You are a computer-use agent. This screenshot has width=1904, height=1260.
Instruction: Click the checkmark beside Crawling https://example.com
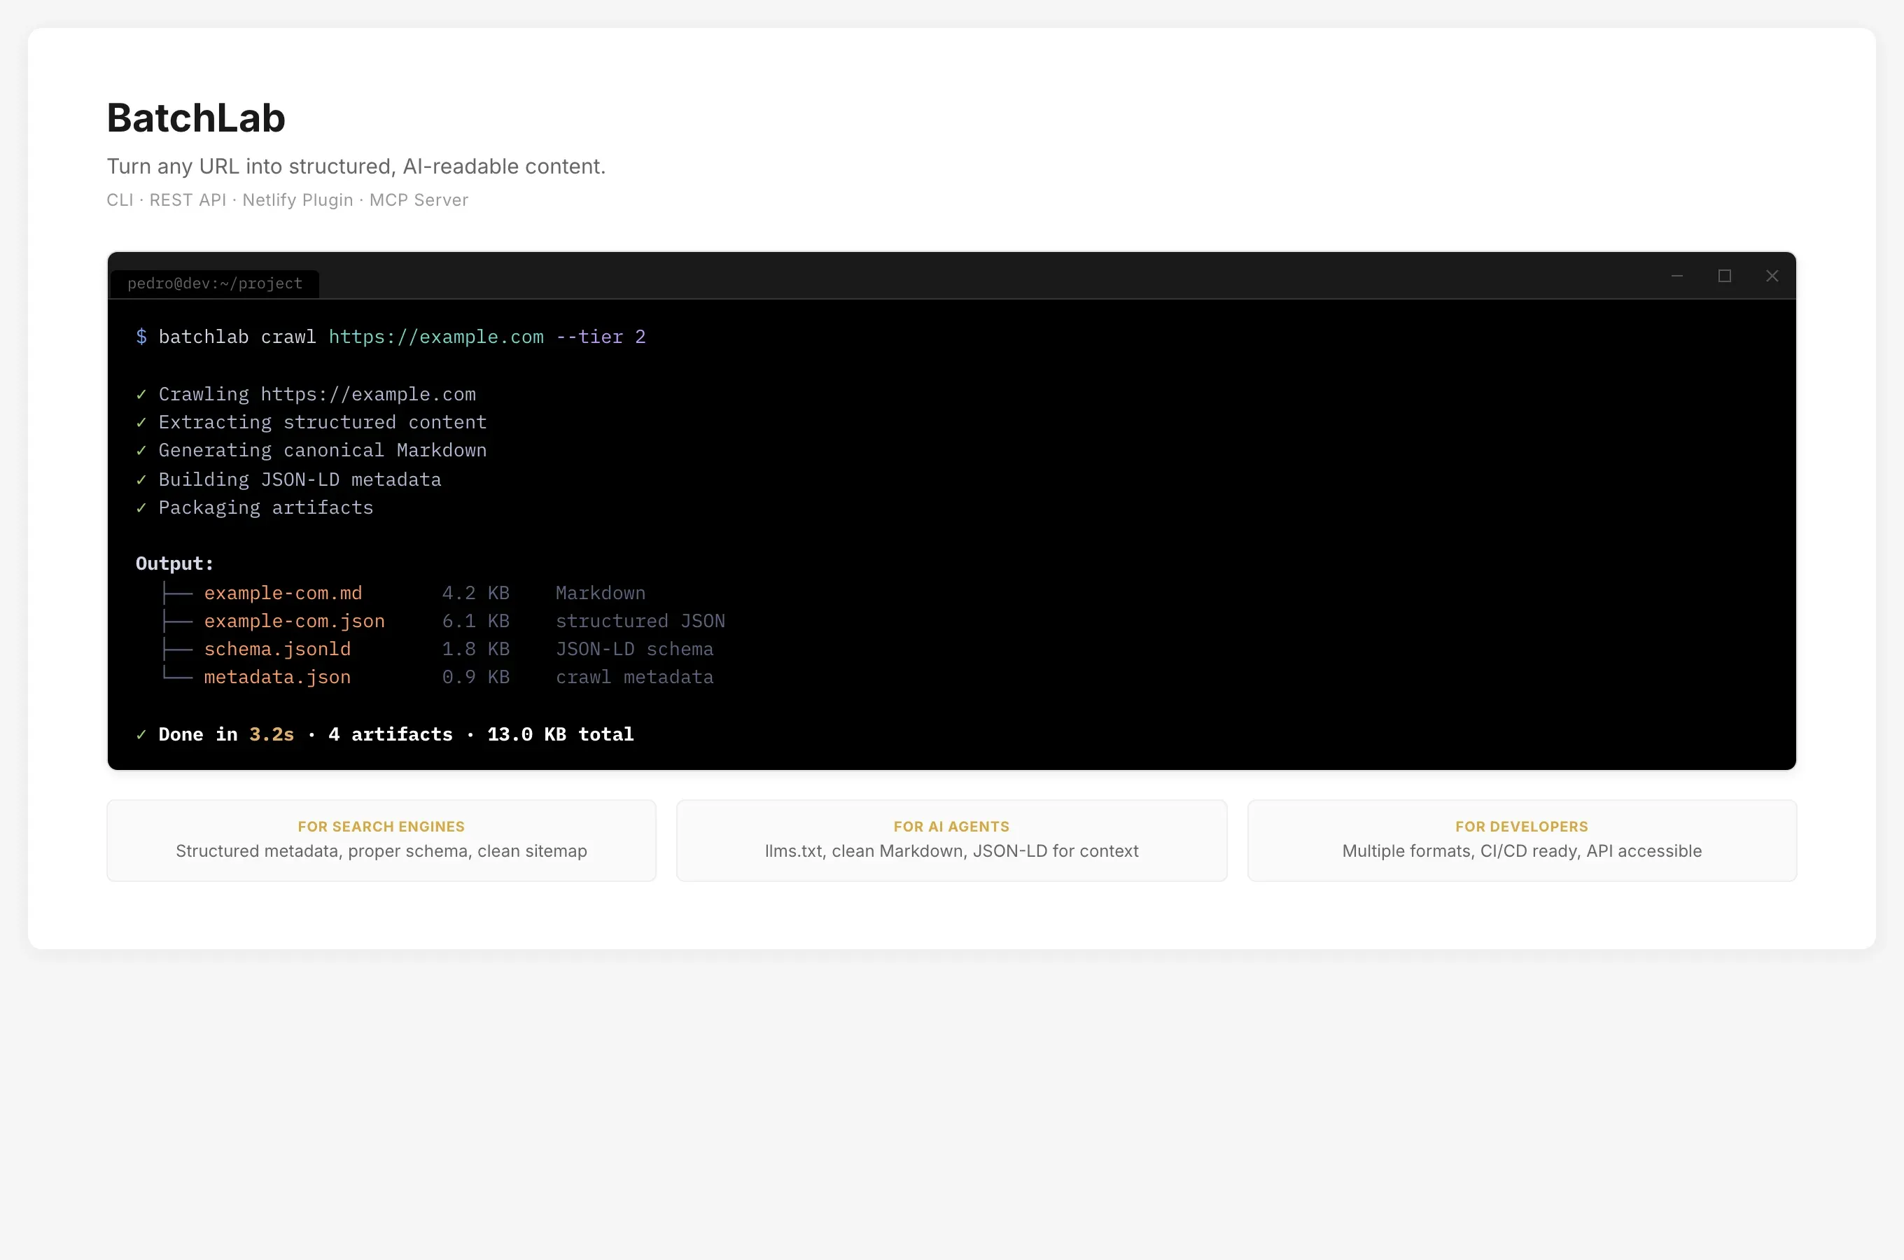(142, 393)
